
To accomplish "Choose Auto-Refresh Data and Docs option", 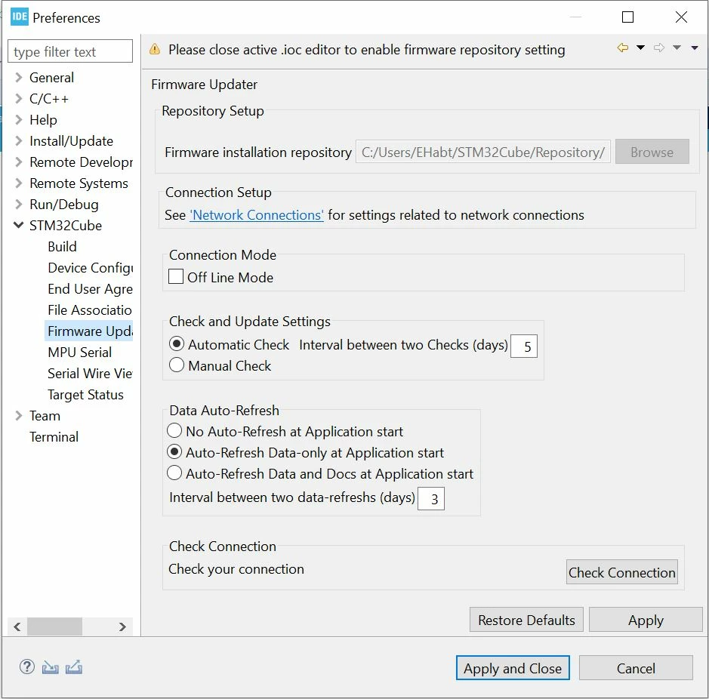I will 174,473.
